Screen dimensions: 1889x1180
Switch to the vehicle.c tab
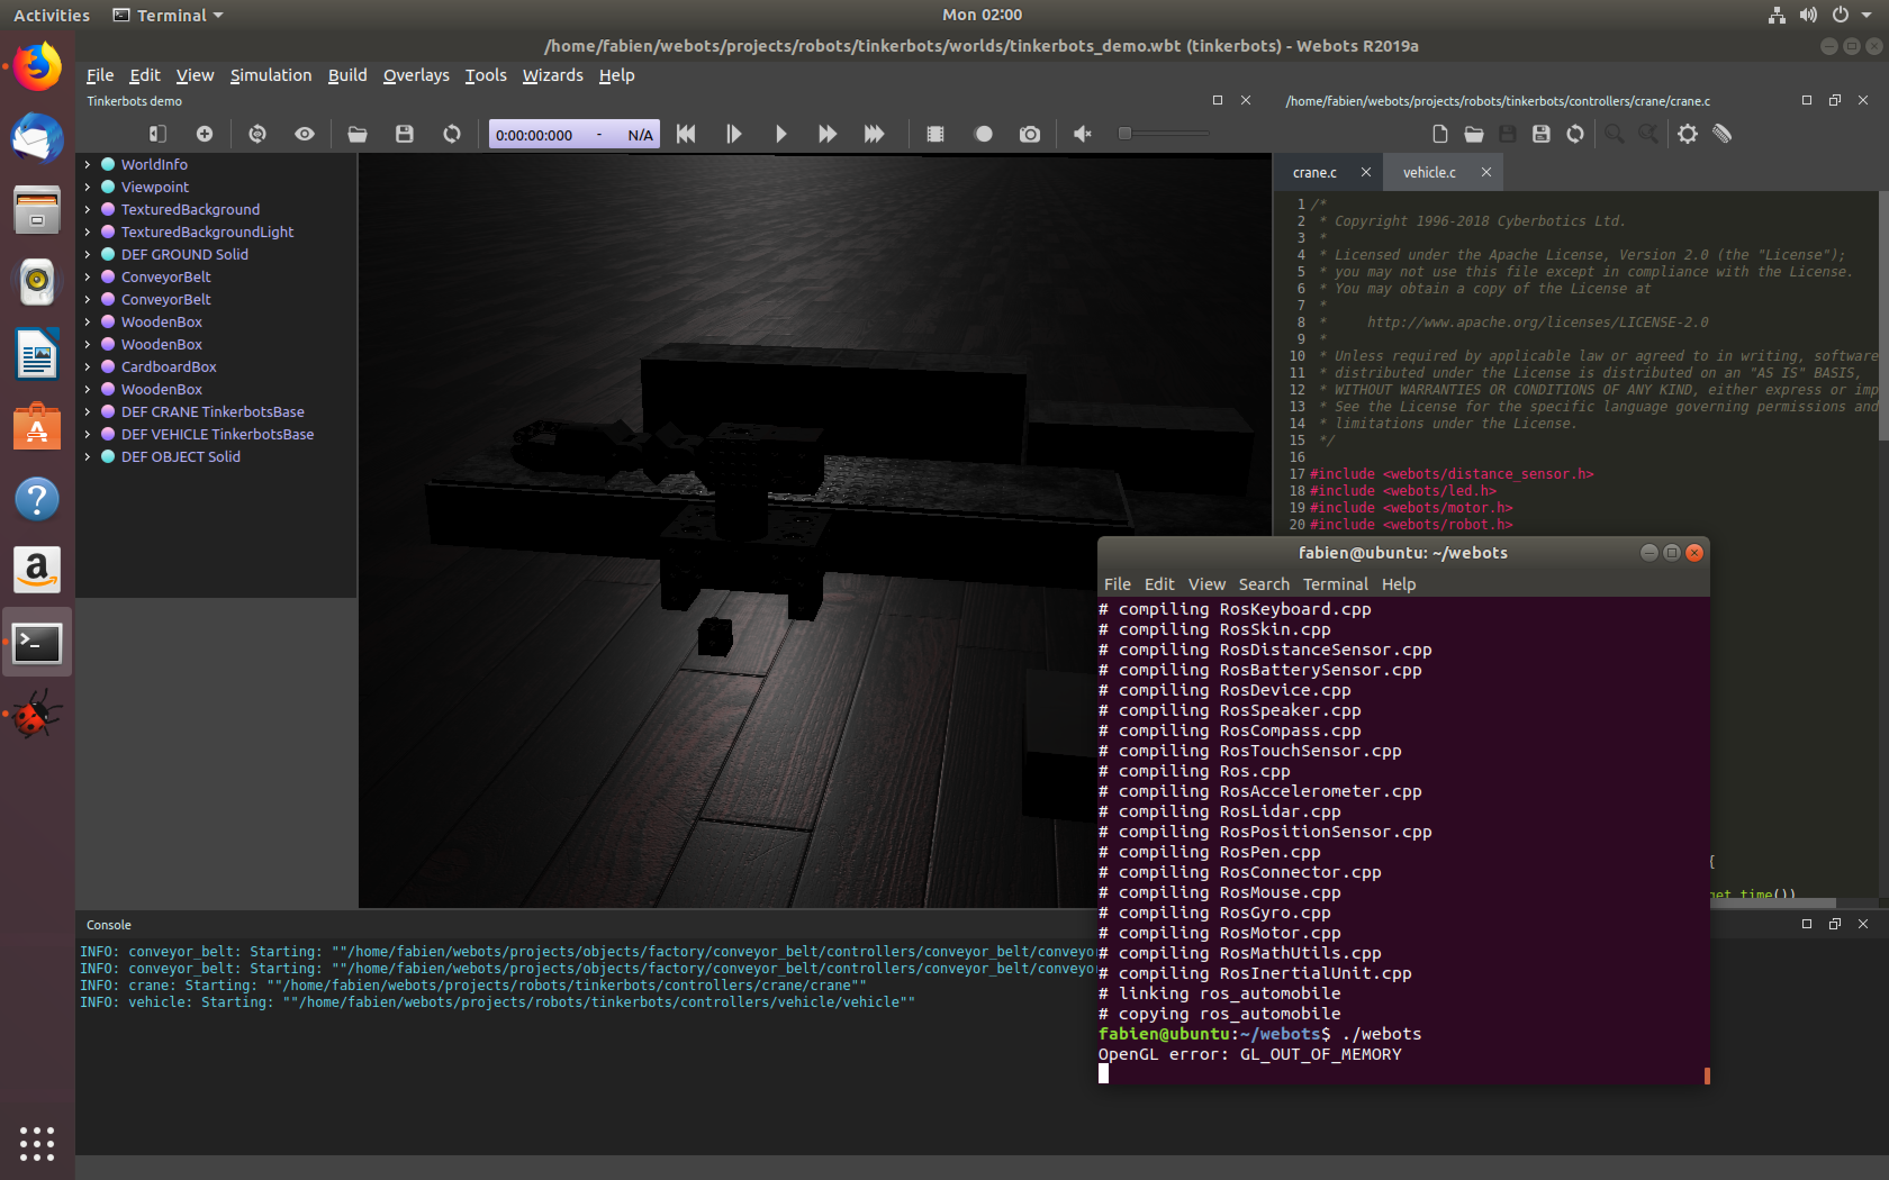(1429, 172)
